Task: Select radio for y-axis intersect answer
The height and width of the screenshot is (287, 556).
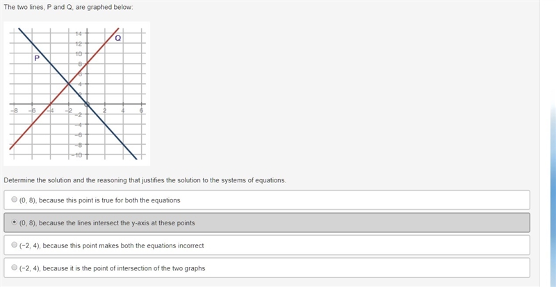Action: [x=14, y=223]
